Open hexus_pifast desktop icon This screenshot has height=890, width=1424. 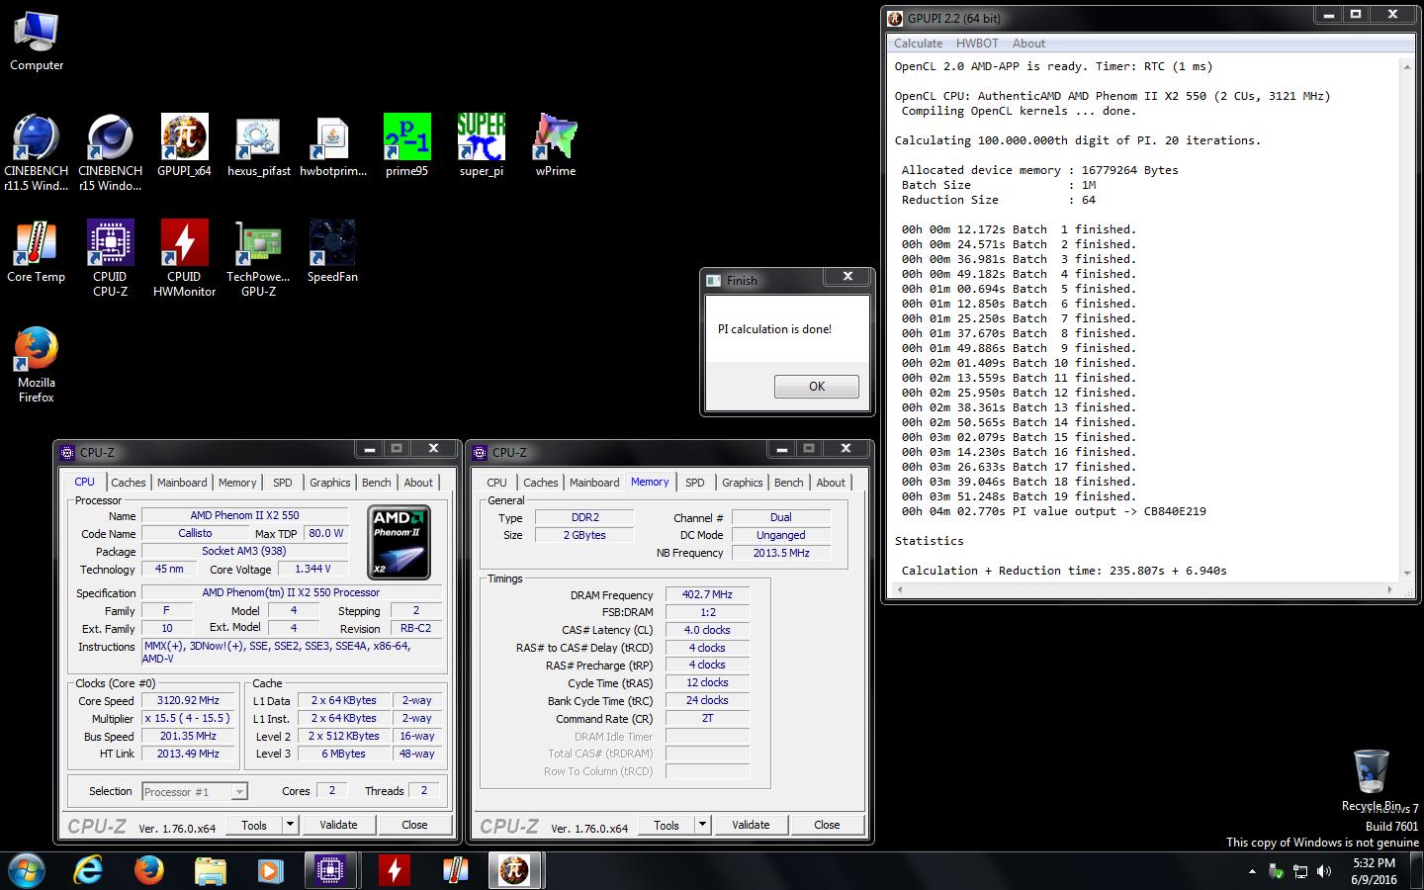pos(259,145)
